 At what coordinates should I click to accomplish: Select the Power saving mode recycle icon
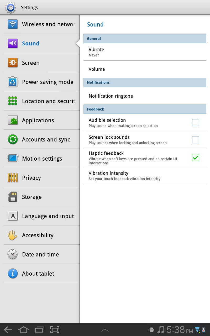tap(13, 82)
